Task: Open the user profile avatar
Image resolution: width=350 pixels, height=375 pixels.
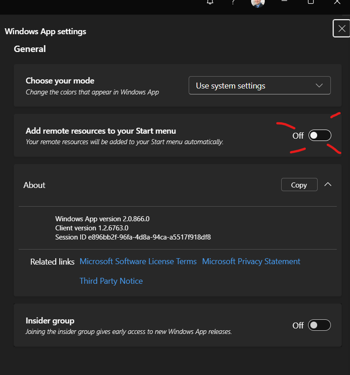Action: pyautogui.click(x=258, y=3)
